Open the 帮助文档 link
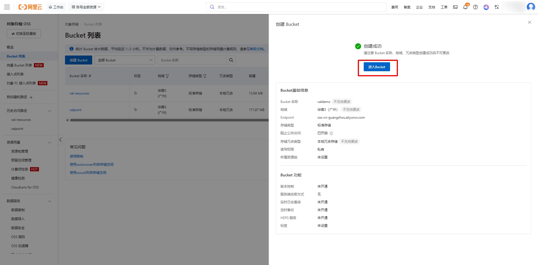Viewport: 538px width, 265px height. 257,49
